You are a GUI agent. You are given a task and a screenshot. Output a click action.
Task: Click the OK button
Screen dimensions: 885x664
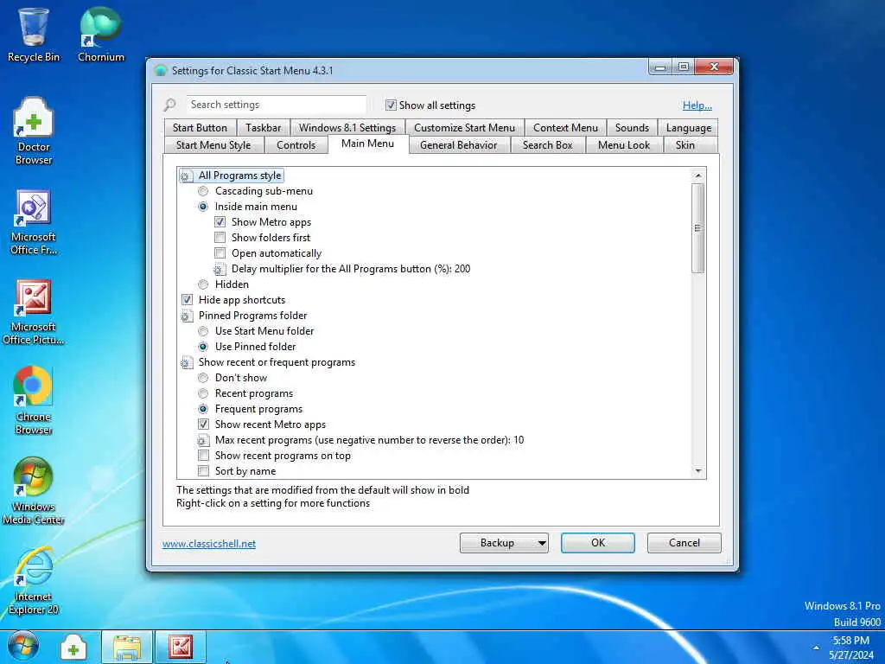coord(598,543)
